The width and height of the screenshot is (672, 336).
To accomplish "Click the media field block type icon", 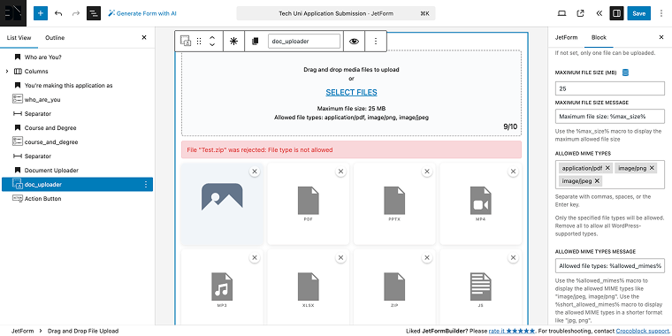I will pyautogui.click(x=185, y=41).
